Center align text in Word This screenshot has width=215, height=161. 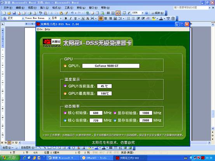pos(106,18)
